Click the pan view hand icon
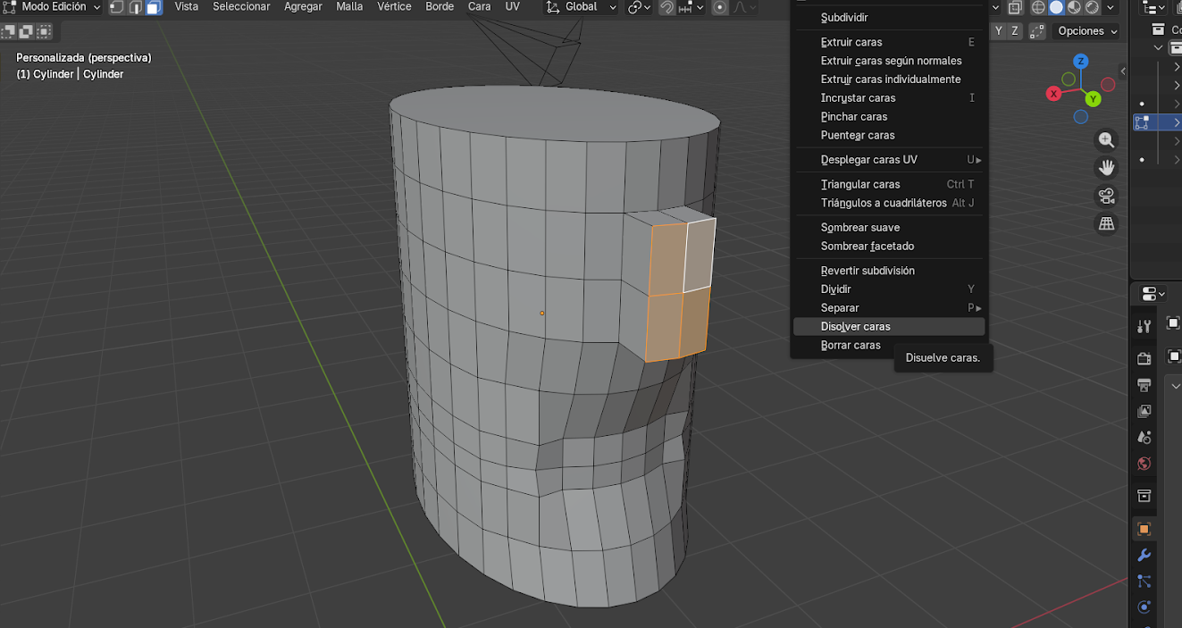 click(x=1107, y=168)
